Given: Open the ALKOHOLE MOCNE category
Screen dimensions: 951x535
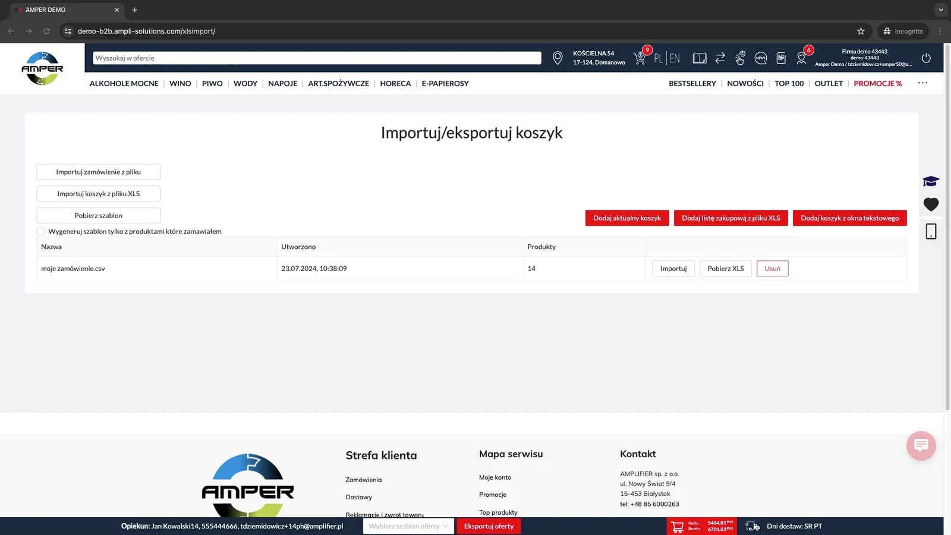Looking at the screenshot, I should (124, 83).
